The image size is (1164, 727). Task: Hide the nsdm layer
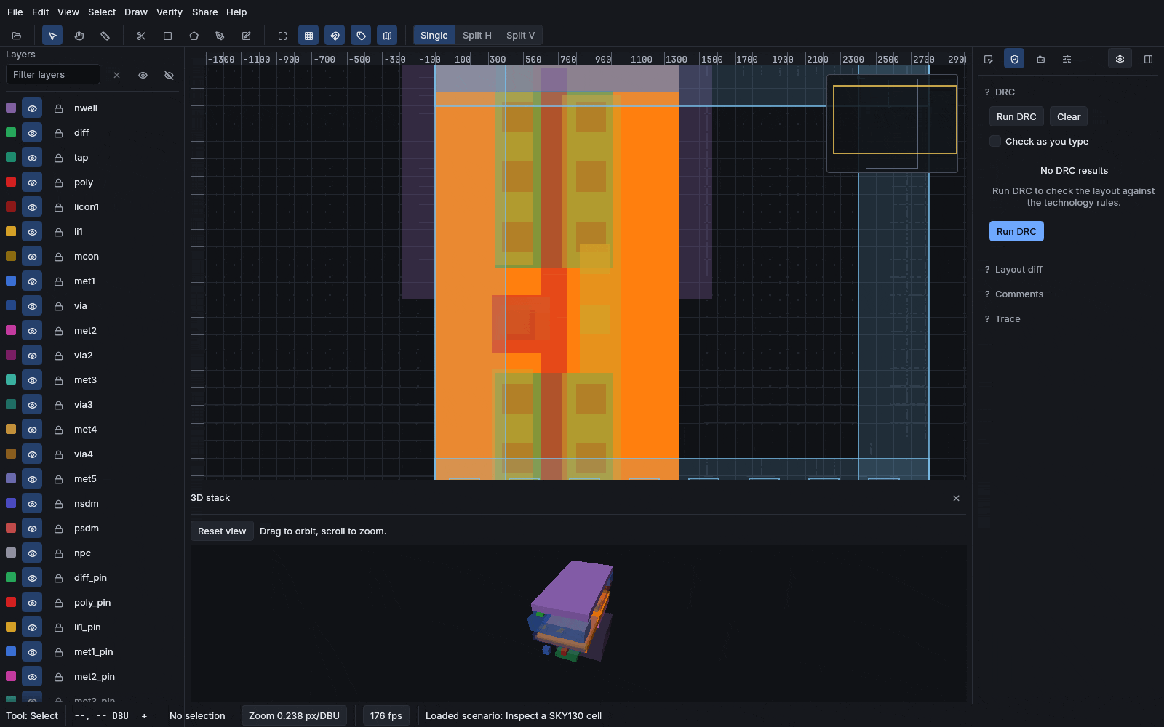click(32, 504)
